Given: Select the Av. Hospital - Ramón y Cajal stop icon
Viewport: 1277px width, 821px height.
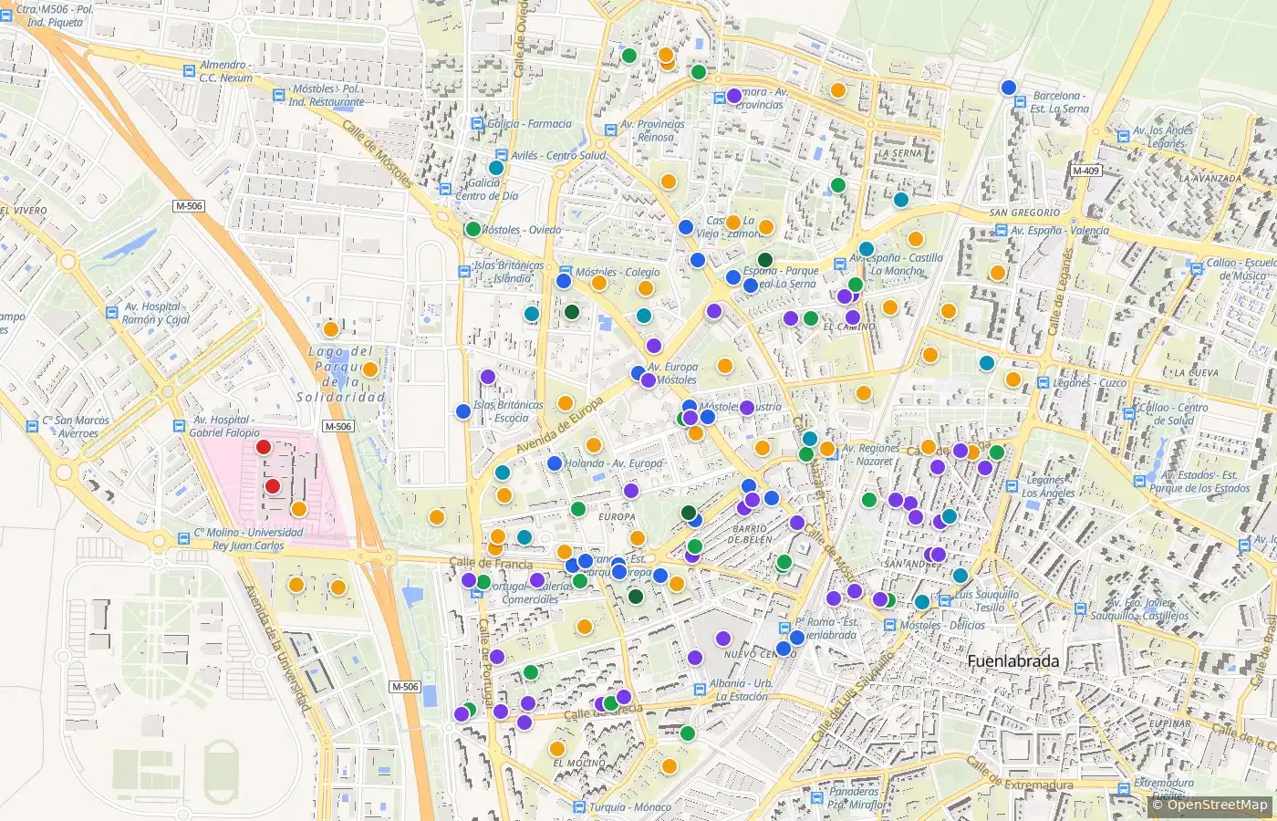Looking at the screenshot, I should [x=112, y=313].
